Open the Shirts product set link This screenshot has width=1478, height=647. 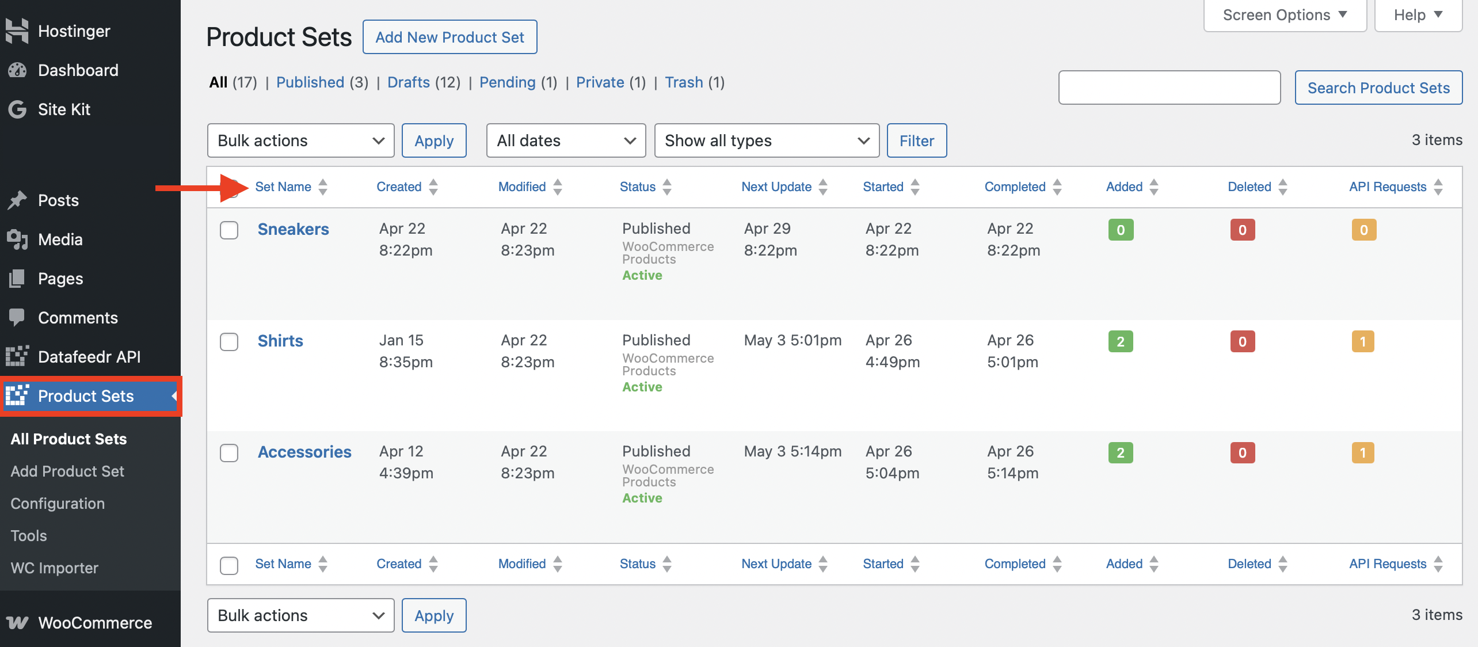pyautogui.click(x=280, y=341)
